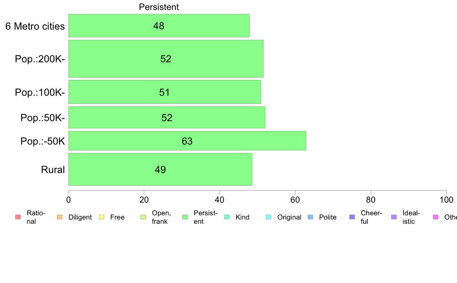Select the yellow Free legend swatch
Screen dimensions: 457x283
tap(102, 217)
